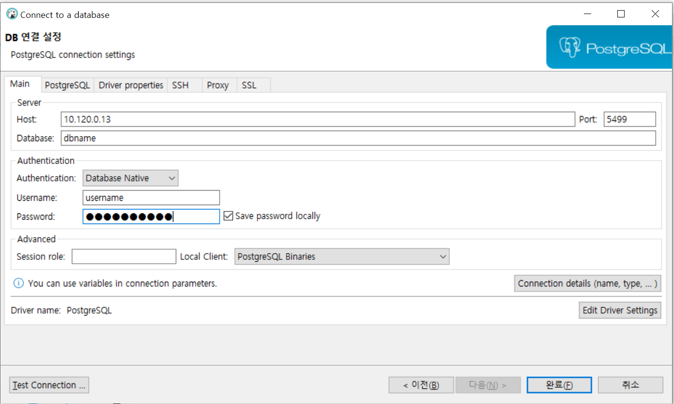
Task: Click the PostgreSQL elephant logo
Action: click(x=570, y=47)
